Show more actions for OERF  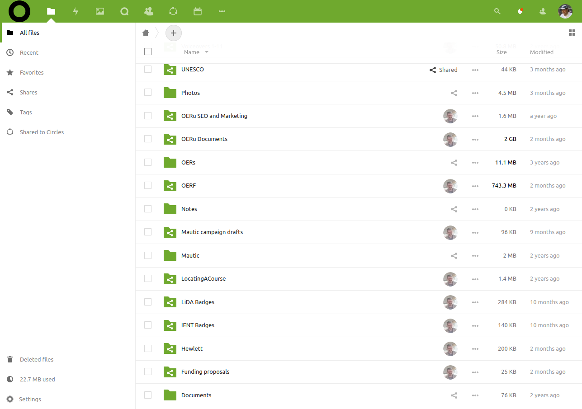click(x=475, y=186)
